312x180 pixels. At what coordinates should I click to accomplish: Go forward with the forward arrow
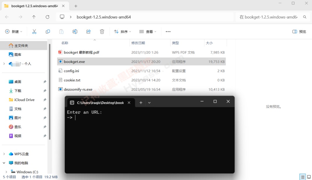[x=20, y=17]
